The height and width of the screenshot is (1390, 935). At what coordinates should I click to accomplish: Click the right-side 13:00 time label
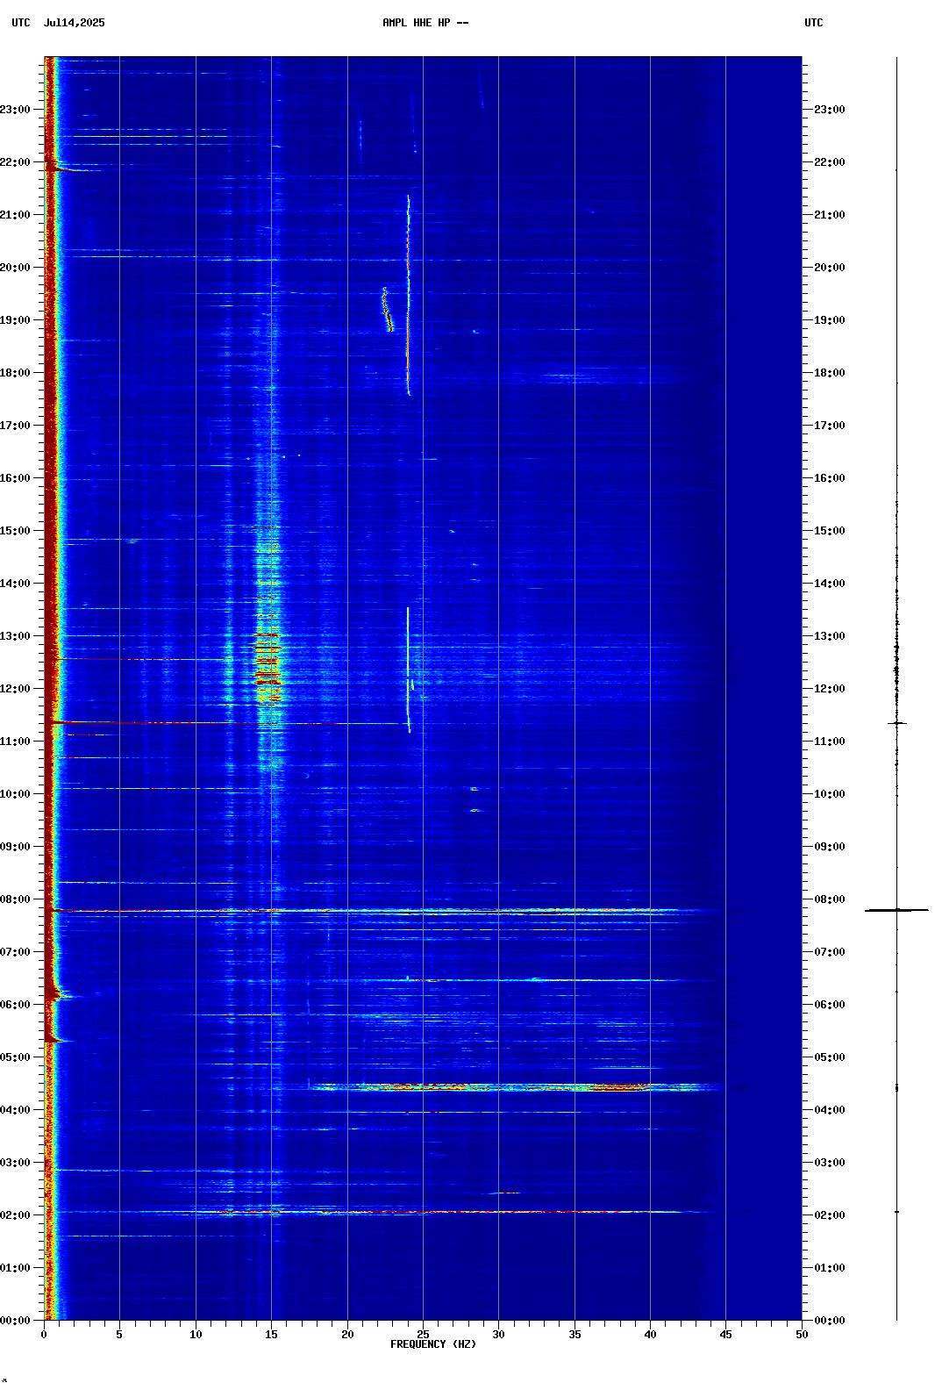click(x=830, y=636)
